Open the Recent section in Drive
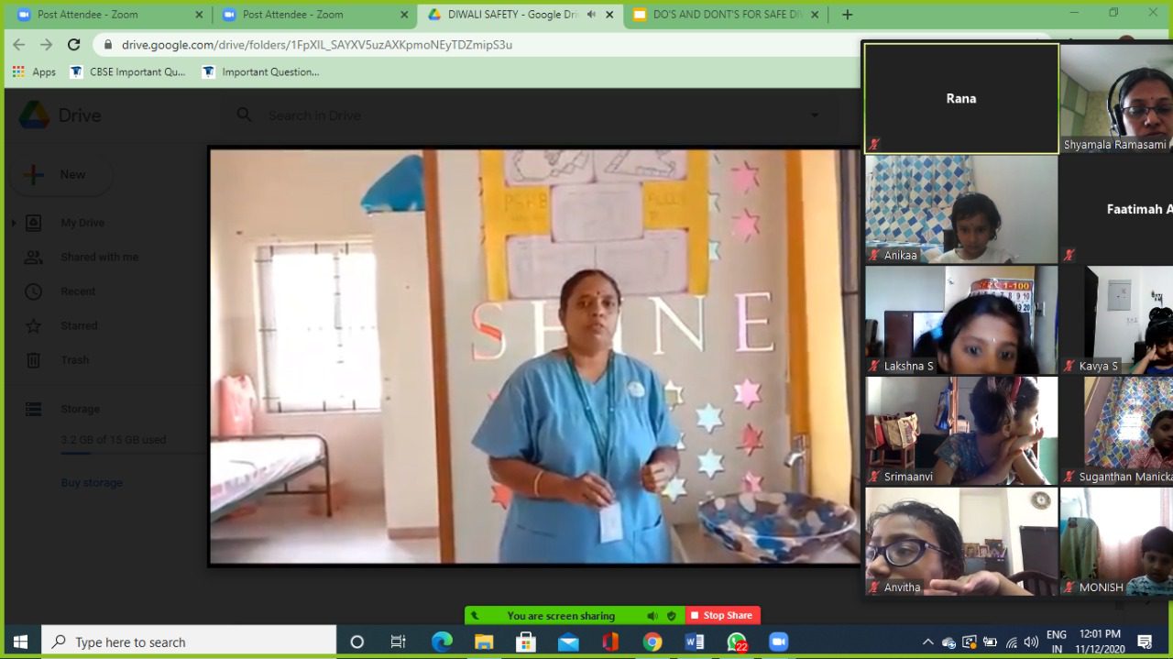 (x=78, y=291)
